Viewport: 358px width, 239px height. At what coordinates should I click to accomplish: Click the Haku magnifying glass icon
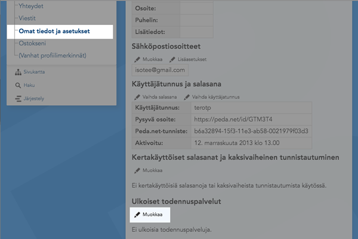pos(17,85)
